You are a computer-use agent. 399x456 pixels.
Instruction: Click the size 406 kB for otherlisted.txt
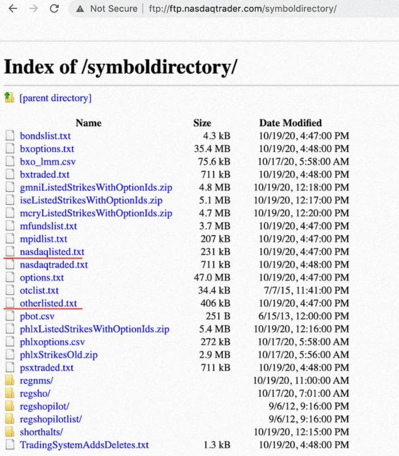click(x=215, y=303)
